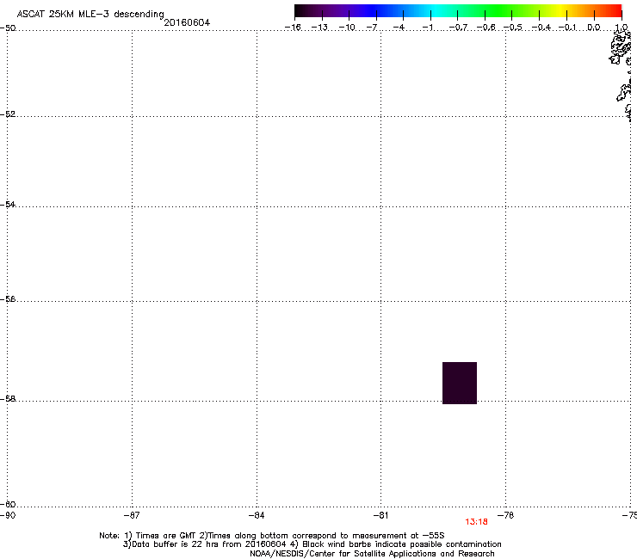The width and height of the screenshot is (637, 559).
Task: Click the -90 longitude axis label
Action: (x=8, y=515)
